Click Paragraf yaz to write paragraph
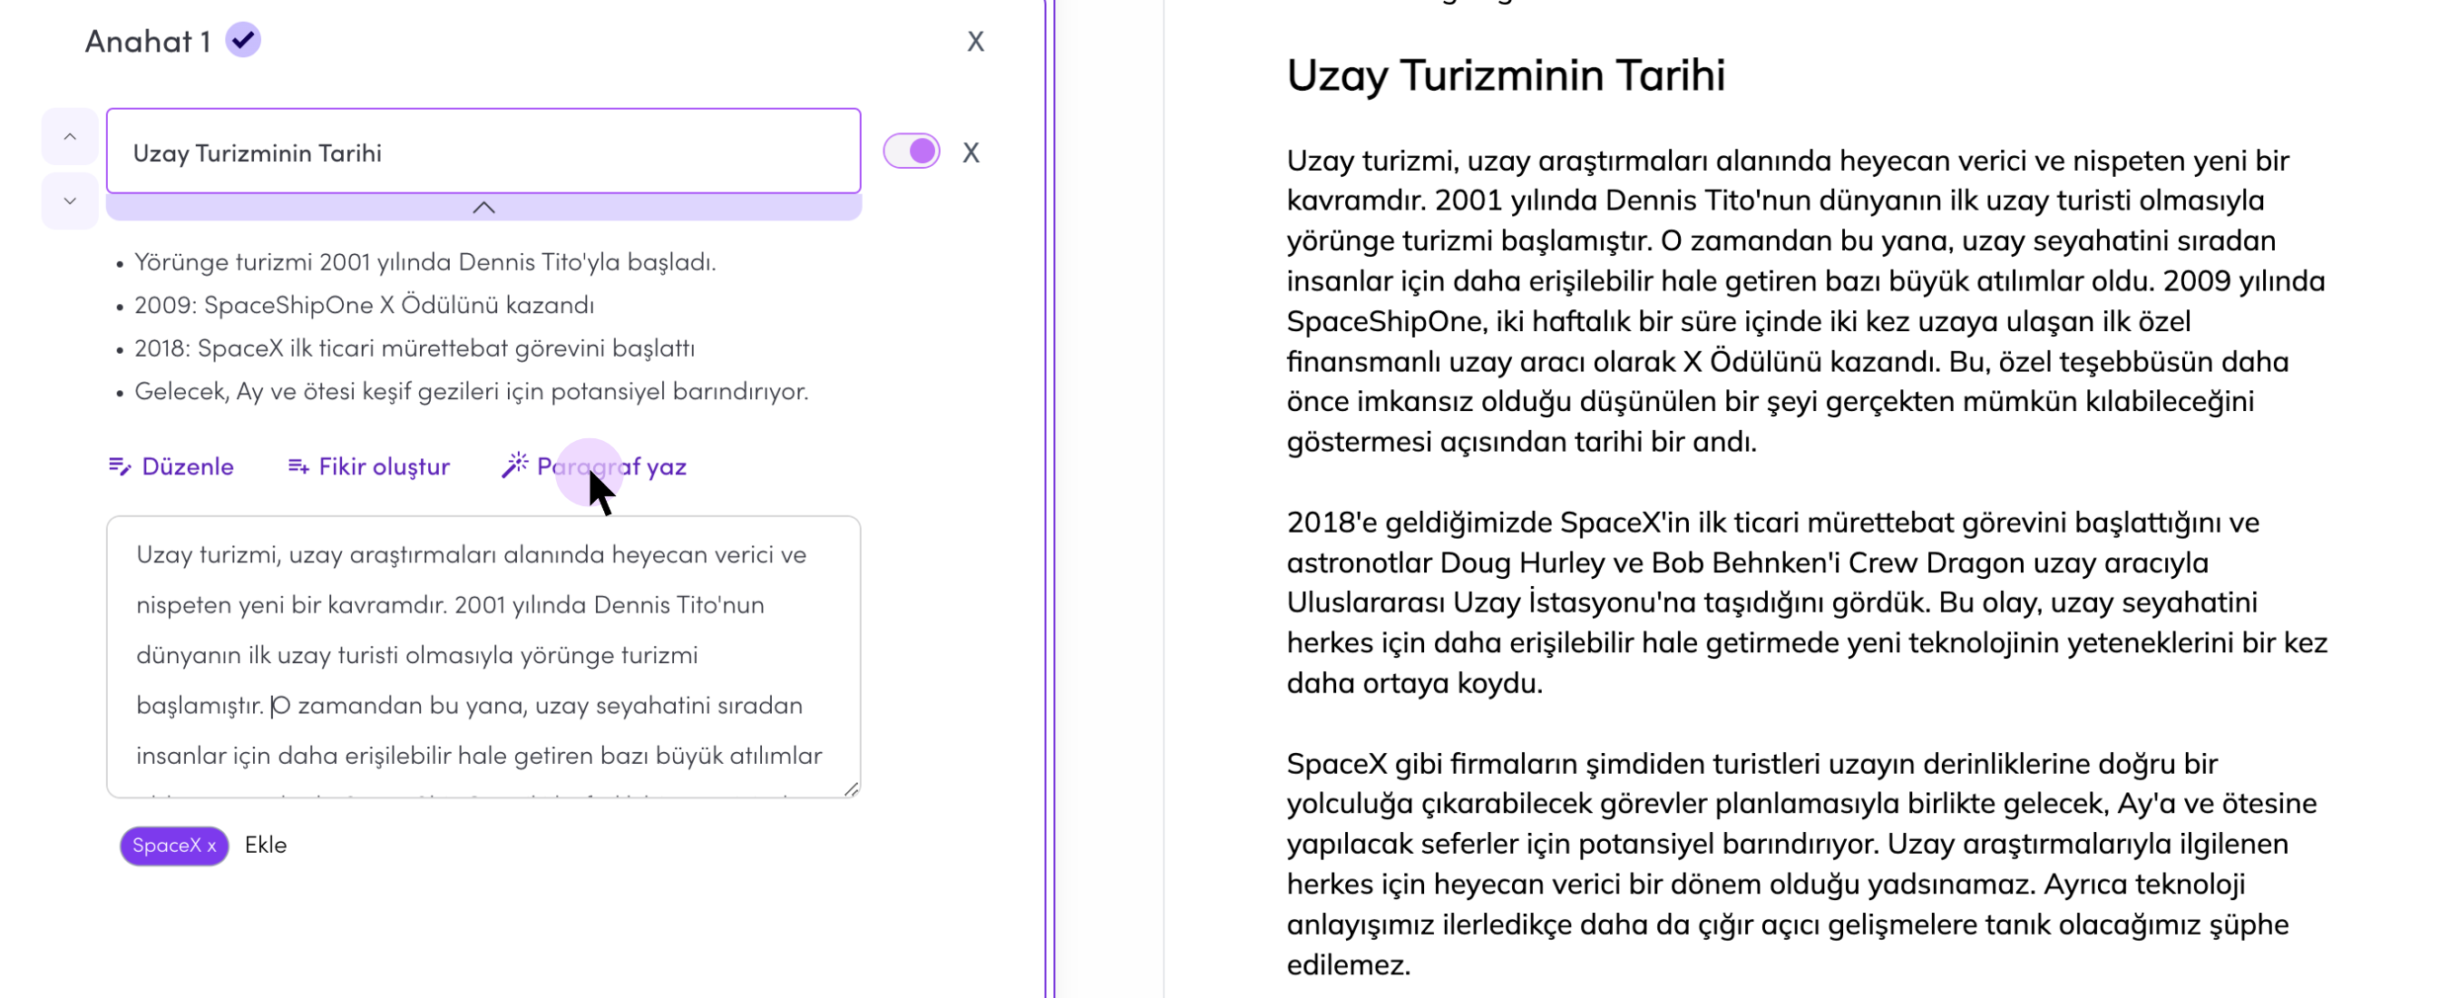Image resolution: width=2449 pixels, height=998 pixels. tap(594, 466)
